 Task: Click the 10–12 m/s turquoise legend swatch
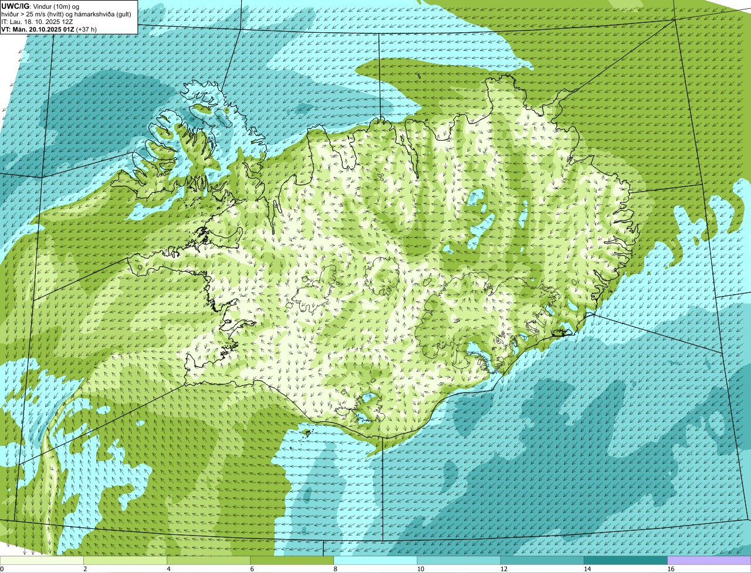[x=459, y=561]
